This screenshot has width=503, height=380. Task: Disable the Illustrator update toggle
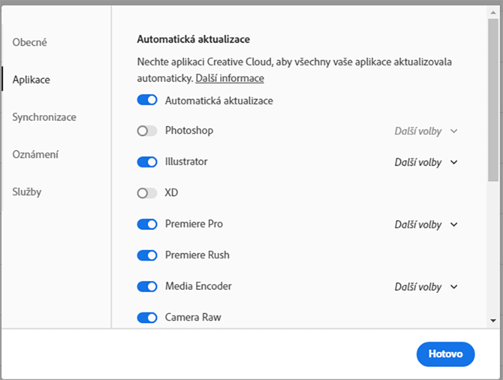[147, 162]
